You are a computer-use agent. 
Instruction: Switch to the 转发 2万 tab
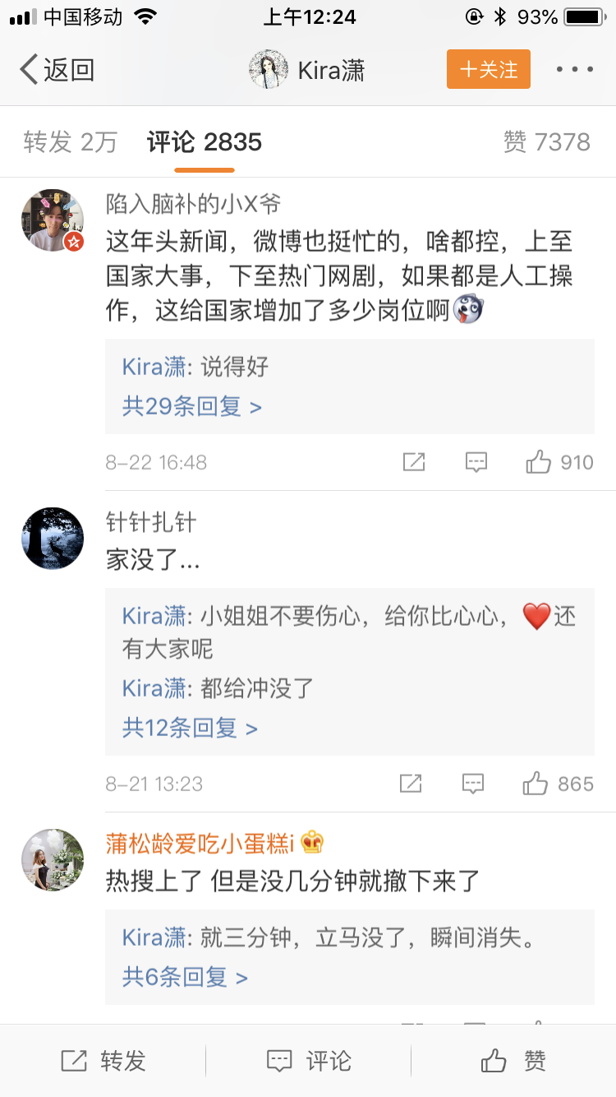[71, 142]
